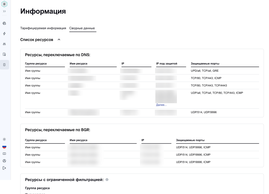
Task: Open the info tooltip beside ограниченной фильтрацией
Action: click(107, 179)
